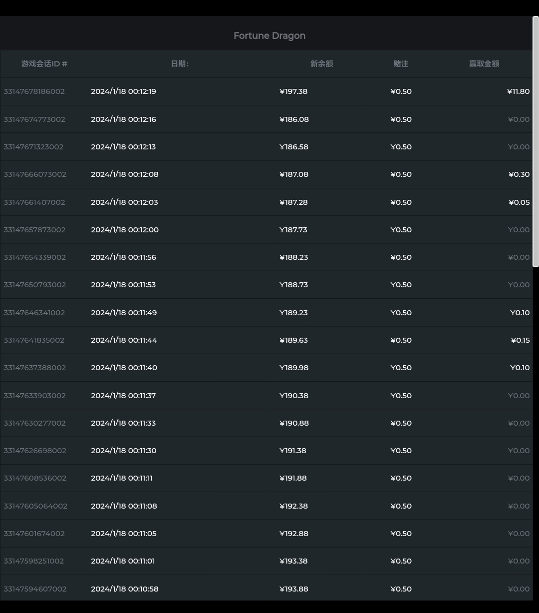Click the 赢取金额 column header
Image resolution: width=539 pixels, height=613 pixels.
pos(484,64)
